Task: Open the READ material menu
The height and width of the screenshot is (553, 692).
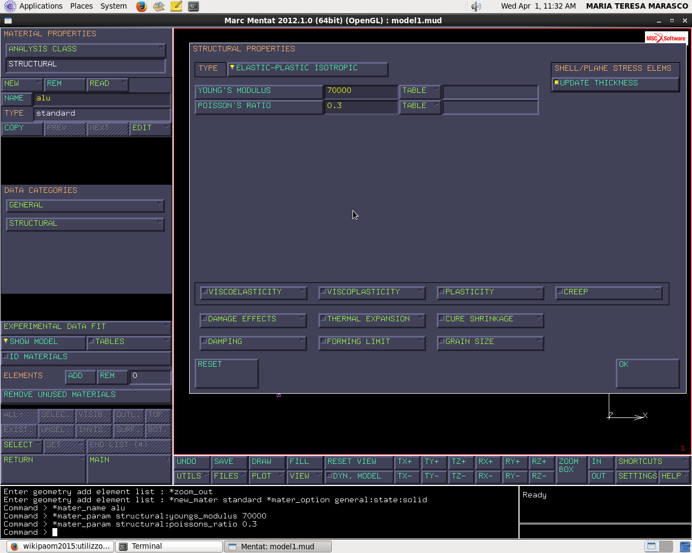Action: tap(108, 84)
